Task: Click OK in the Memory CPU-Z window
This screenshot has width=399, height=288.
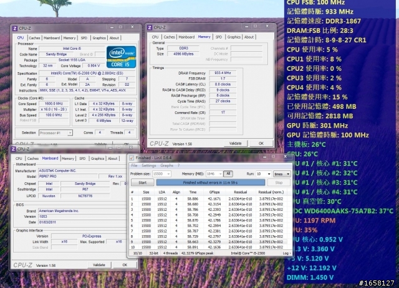Action: point(261,144)
